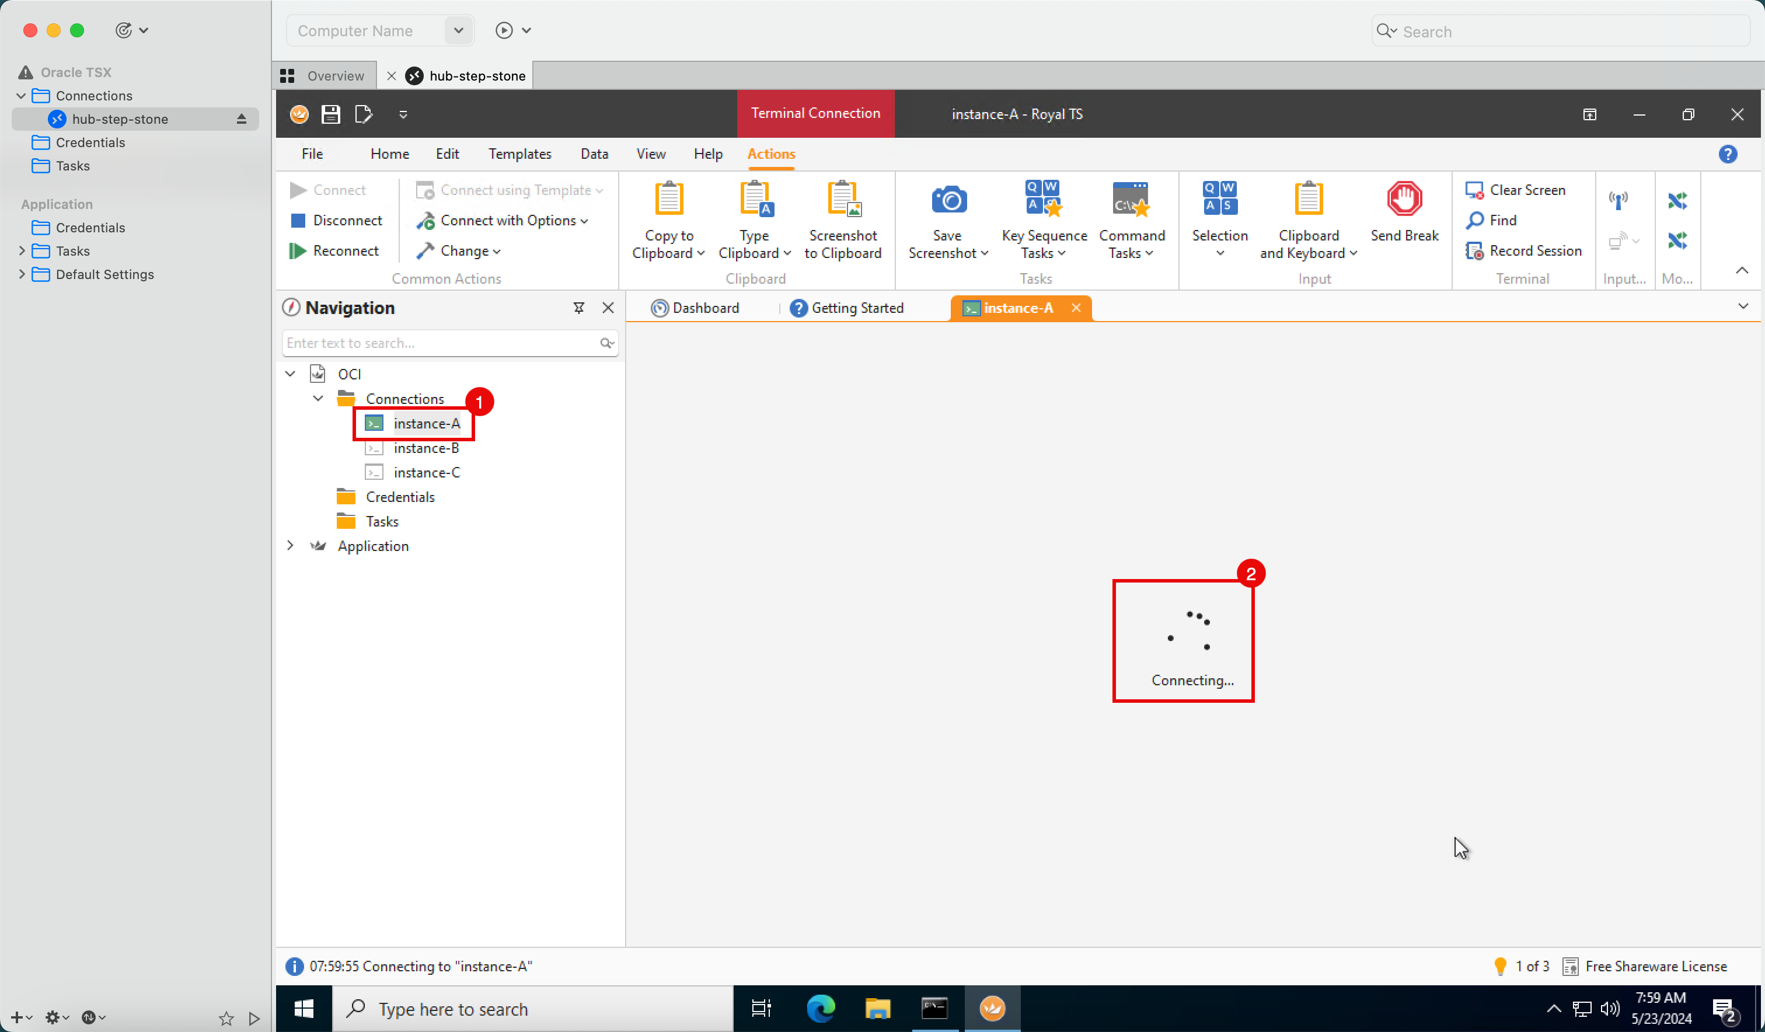Expand the Application section in Navigation
The image size is (1765, 1032).
point(289,546)
